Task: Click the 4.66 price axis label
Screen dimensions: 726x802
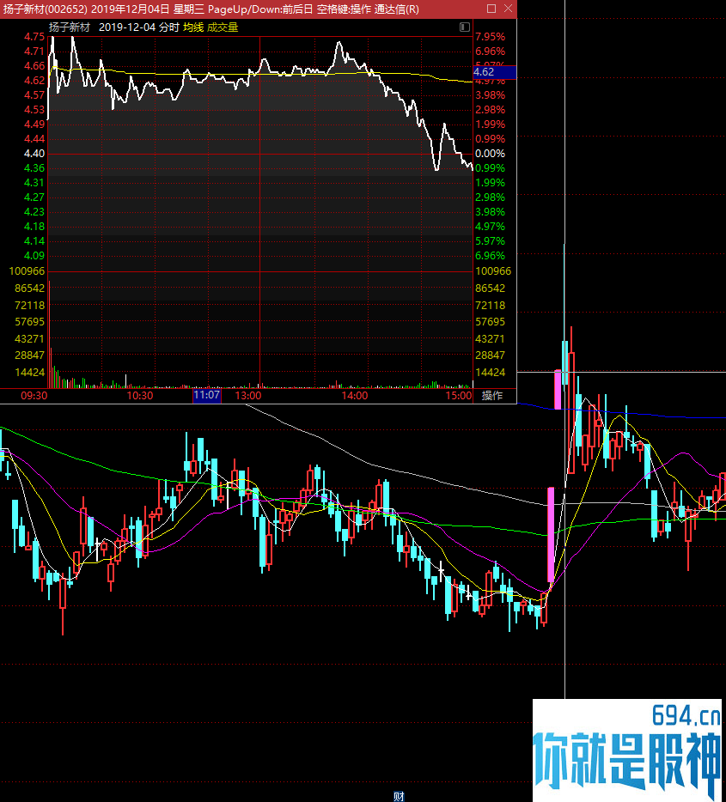Action: (x=34, y=66)
